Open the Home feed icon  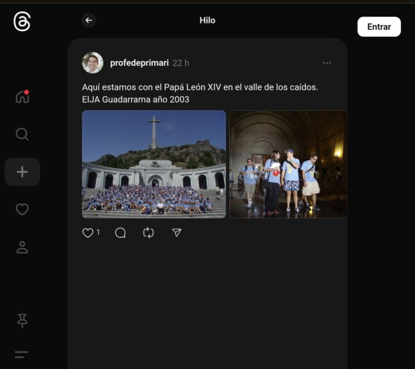point(22,97)
